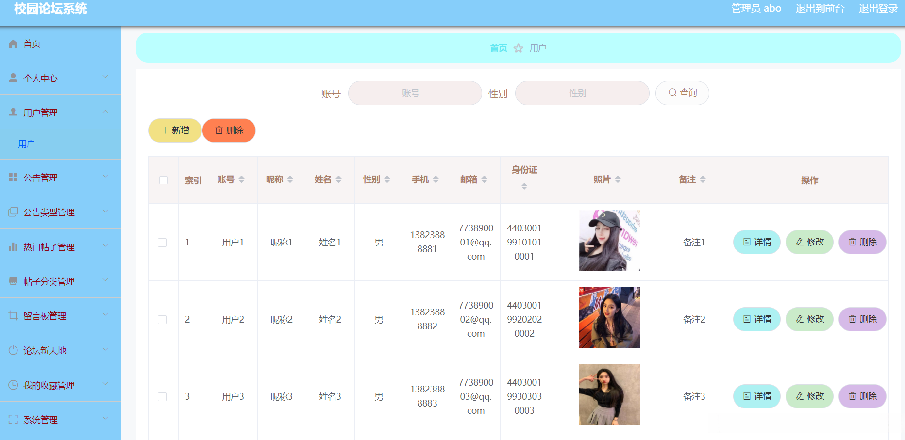Select all rows with header checkbox
The image size is (905, 440).
click(163, 180)
